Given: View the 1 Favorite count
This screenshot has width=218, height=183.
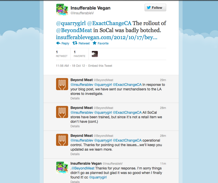Looking at the screenshot, I should click(x=79, y=54).
